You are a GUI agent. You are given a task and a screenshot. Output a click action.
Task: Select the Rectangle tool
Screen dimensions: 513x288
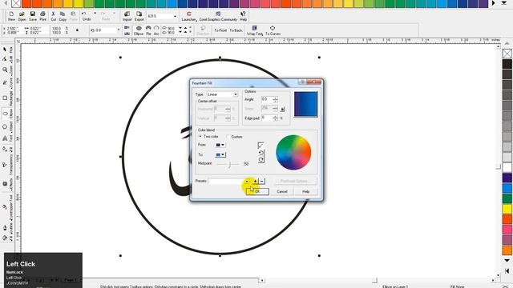[x=5, y=98]
